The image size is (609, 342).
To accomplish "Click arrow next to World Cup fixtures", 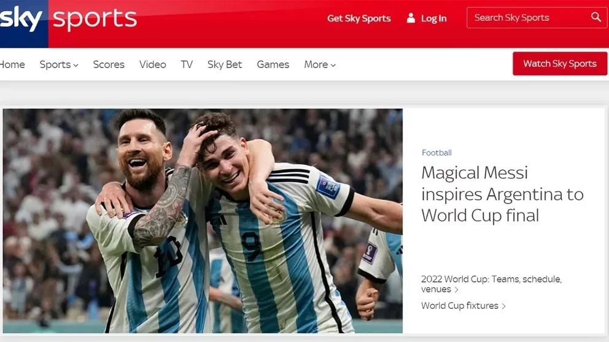I will click(504, 306).
